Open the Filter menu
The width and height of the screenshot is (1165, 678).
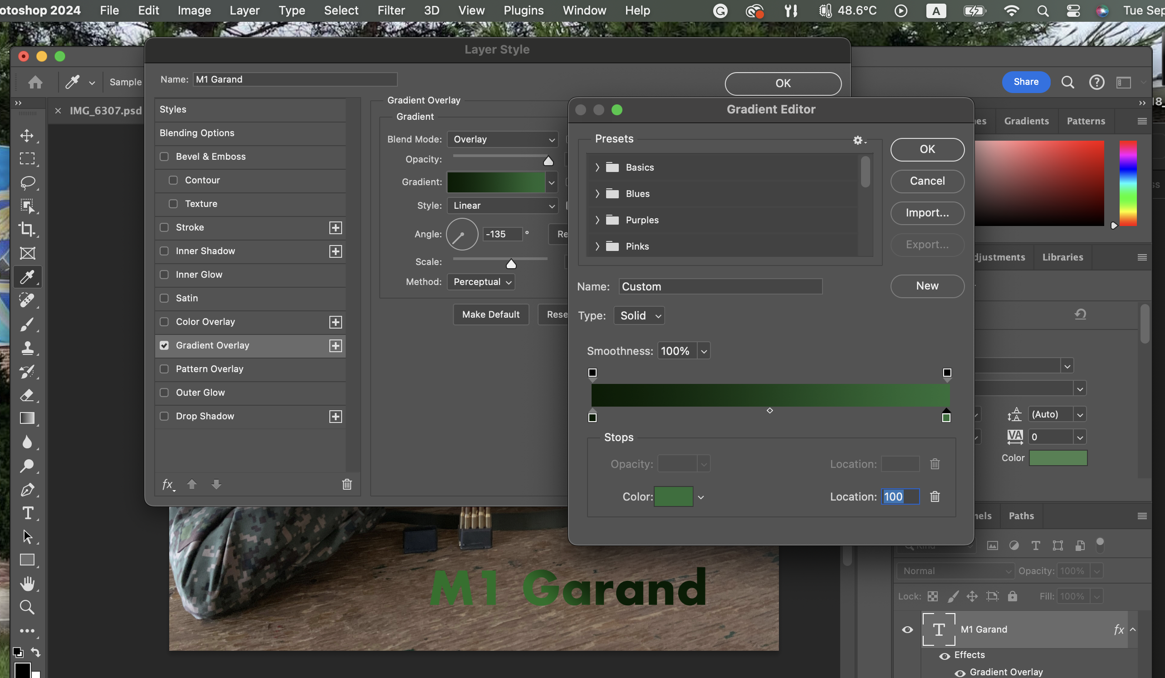(391, 10)
